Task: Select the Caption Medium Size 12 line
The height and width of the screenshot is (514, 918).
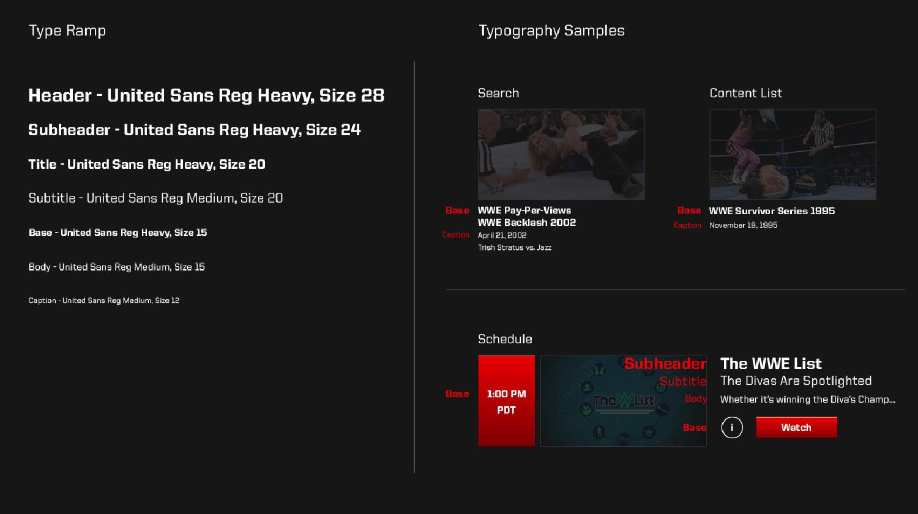Action: pyautogui.click(x=103, y=300)
